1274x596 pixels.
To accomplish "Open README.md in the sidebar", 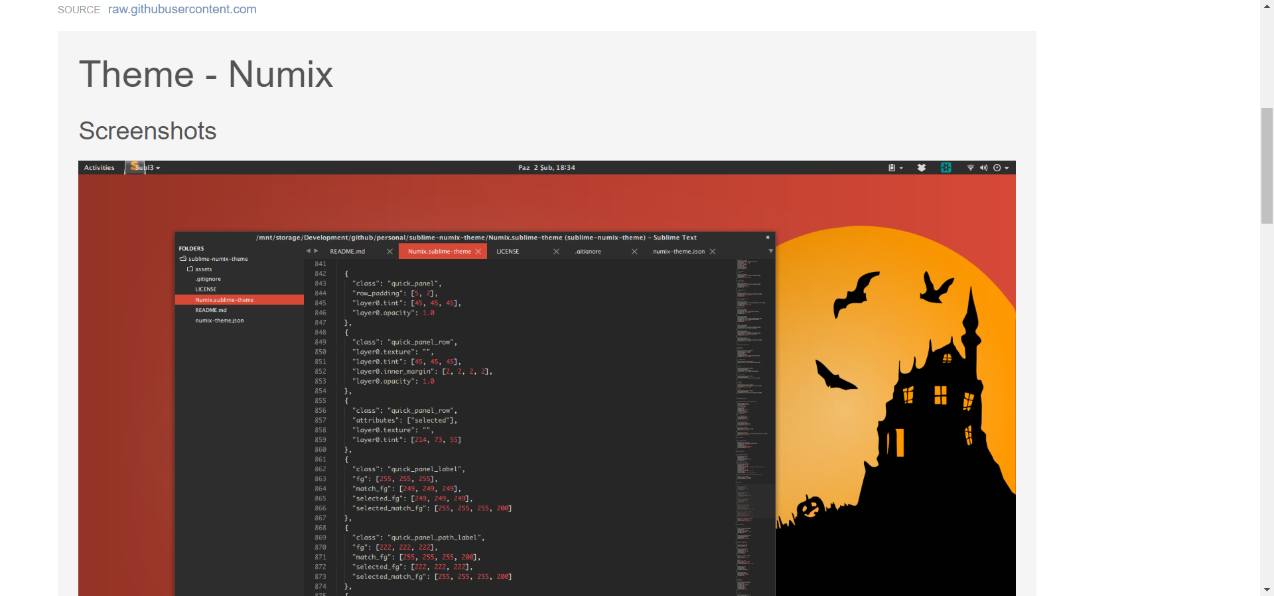I will (x=211, y=310).
